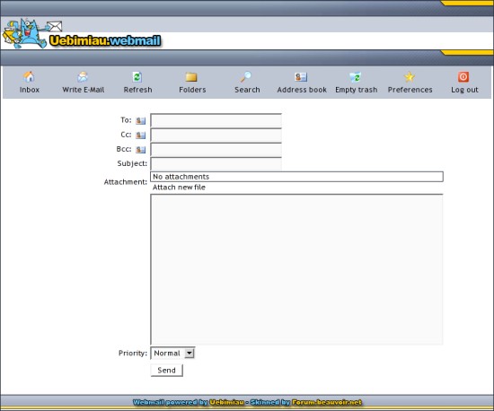Image resolution: width=494 pixels, height=411 pixels.
Task: Pick contacts icon beside Bcc field
Action: 140,150
